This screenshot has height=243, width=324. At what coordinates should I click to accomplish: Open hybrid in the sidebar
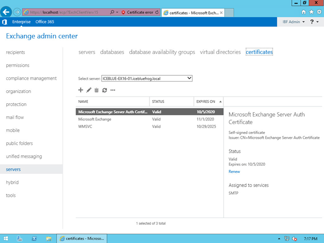pyautogui.click(x=12, y=182)
